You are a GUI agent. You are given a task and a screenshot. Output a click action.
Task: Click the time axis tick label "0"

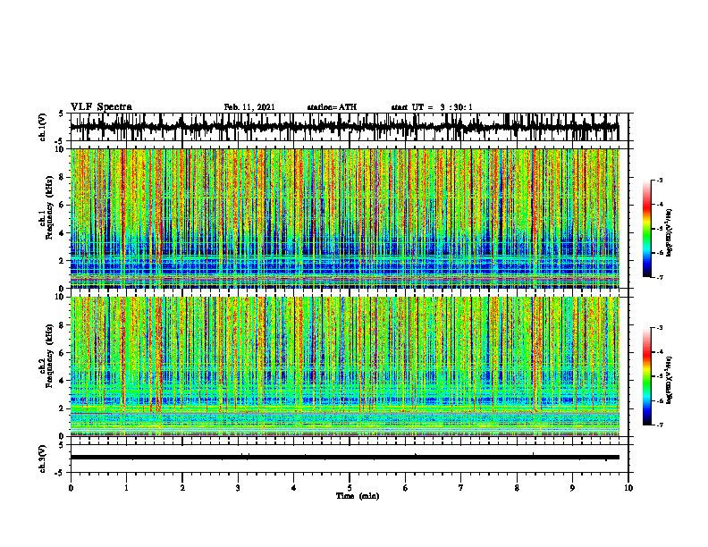[71, 488]
